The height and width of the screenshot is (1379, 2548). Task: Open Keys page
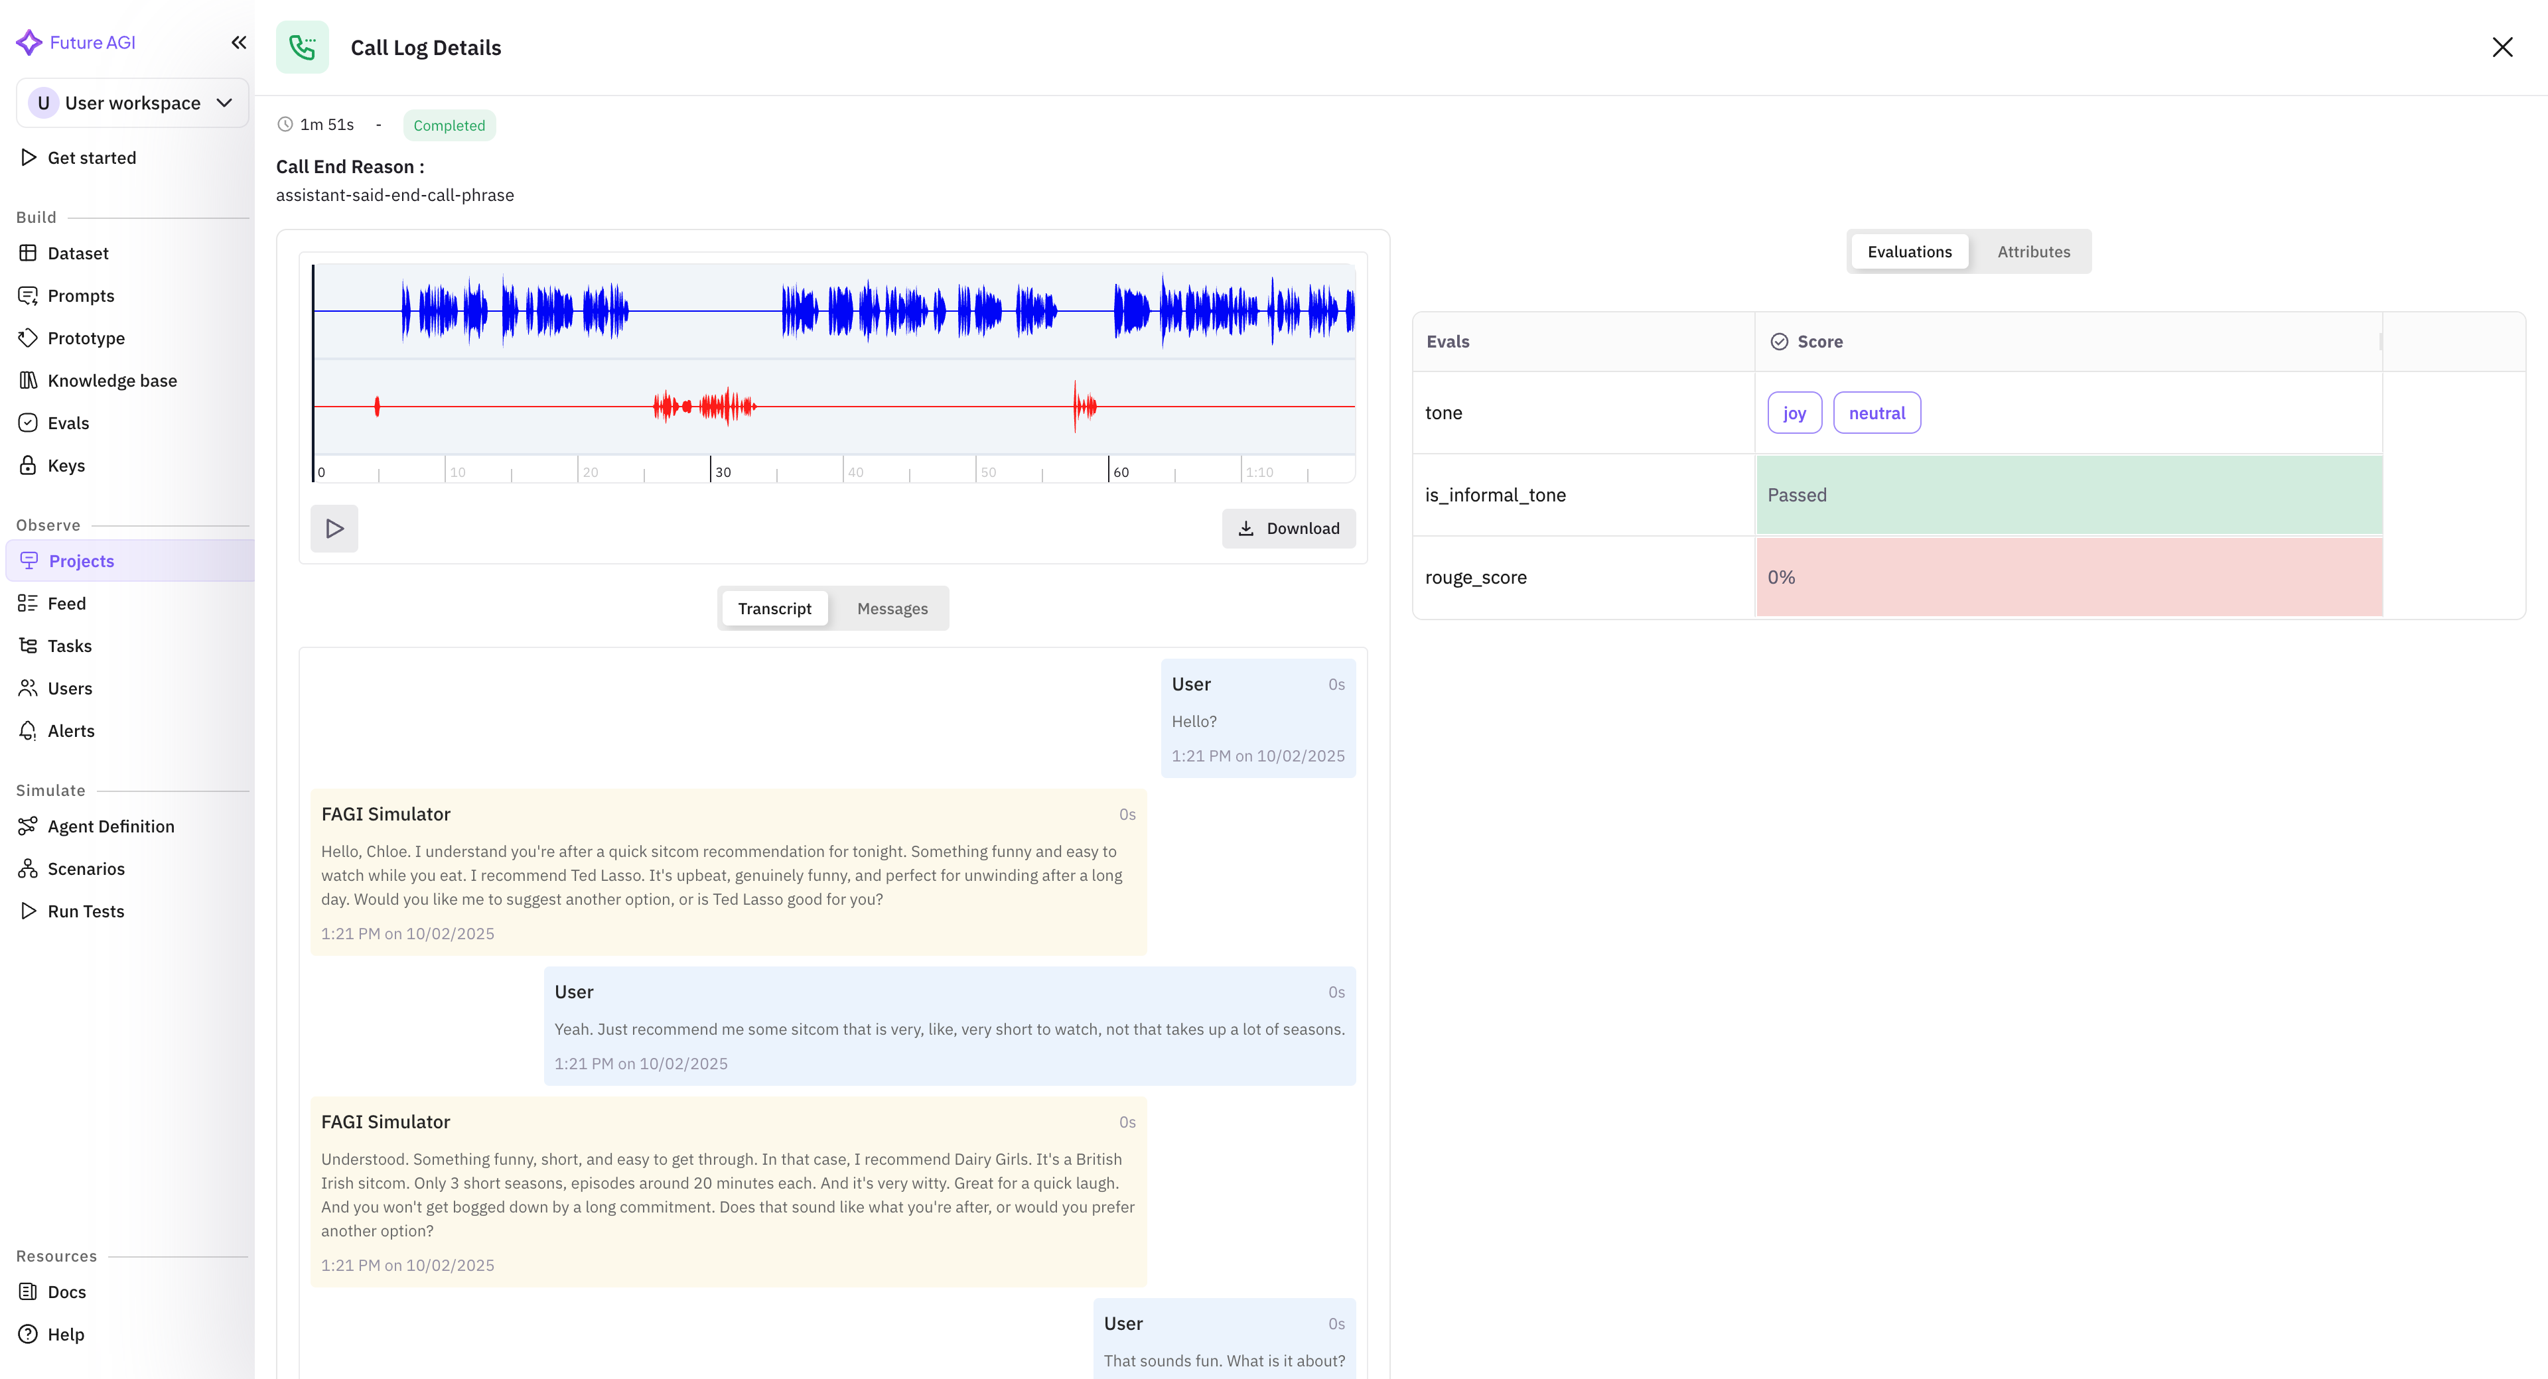(x=65, y=466)
